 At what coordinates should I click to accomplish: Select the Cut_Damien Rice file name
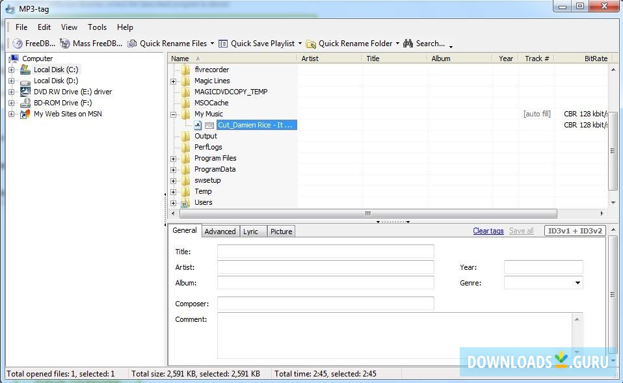257,125
